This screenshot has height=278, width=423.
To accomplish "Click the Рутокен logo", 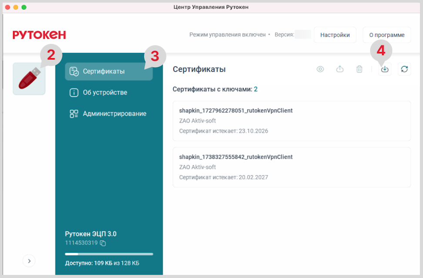I will pos(39,35).
